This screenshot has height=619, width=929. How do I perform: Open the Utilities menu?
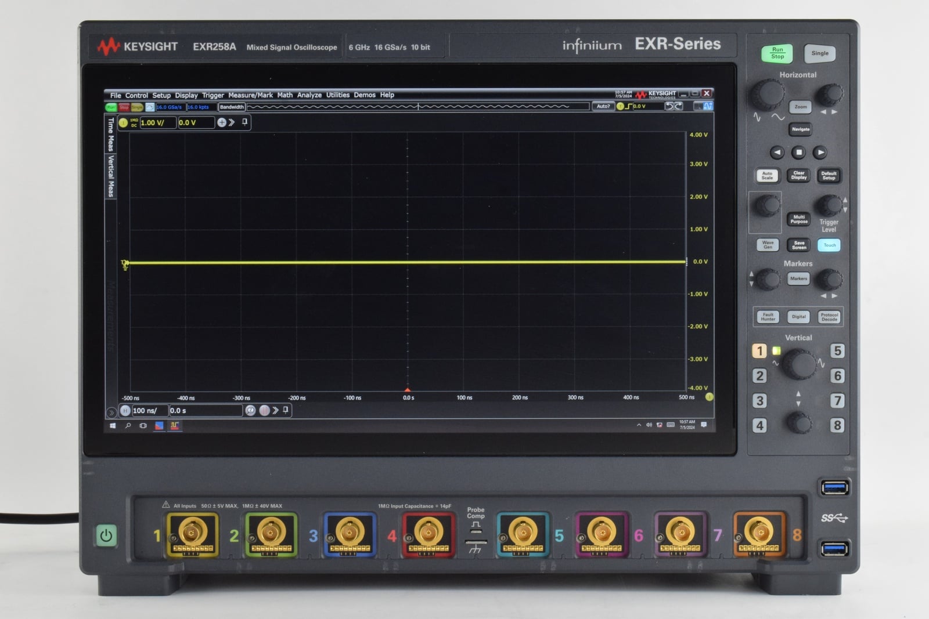click(337, 95)
